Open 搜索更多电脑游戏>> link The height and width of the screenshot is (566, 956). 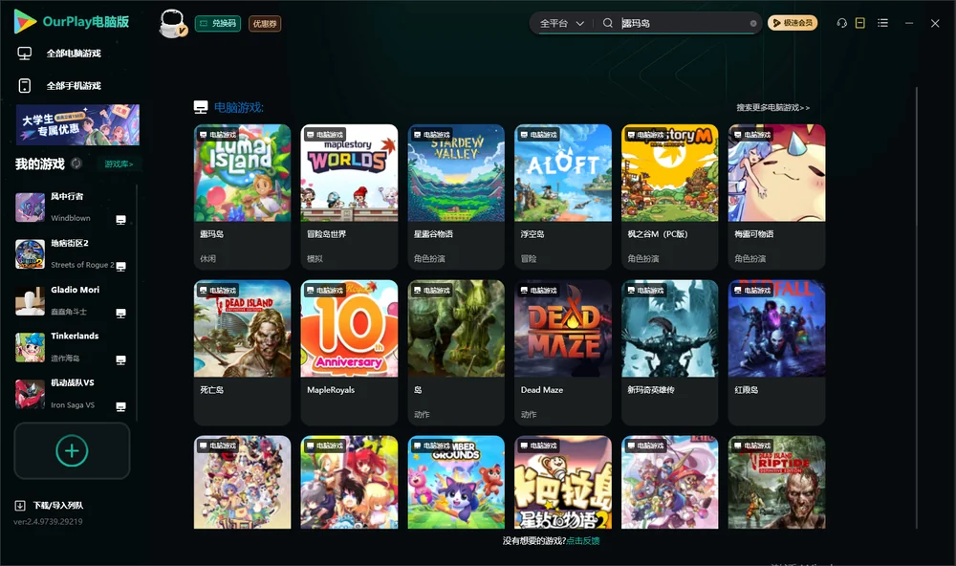(x=772, y=107)
